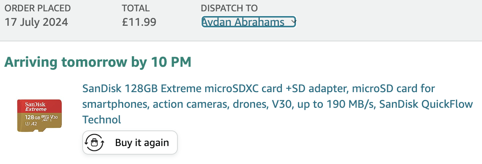Click title line mentioning smartphones, action cameras
The height and width of the screenshot is (164, 482).
pos(277,104)
